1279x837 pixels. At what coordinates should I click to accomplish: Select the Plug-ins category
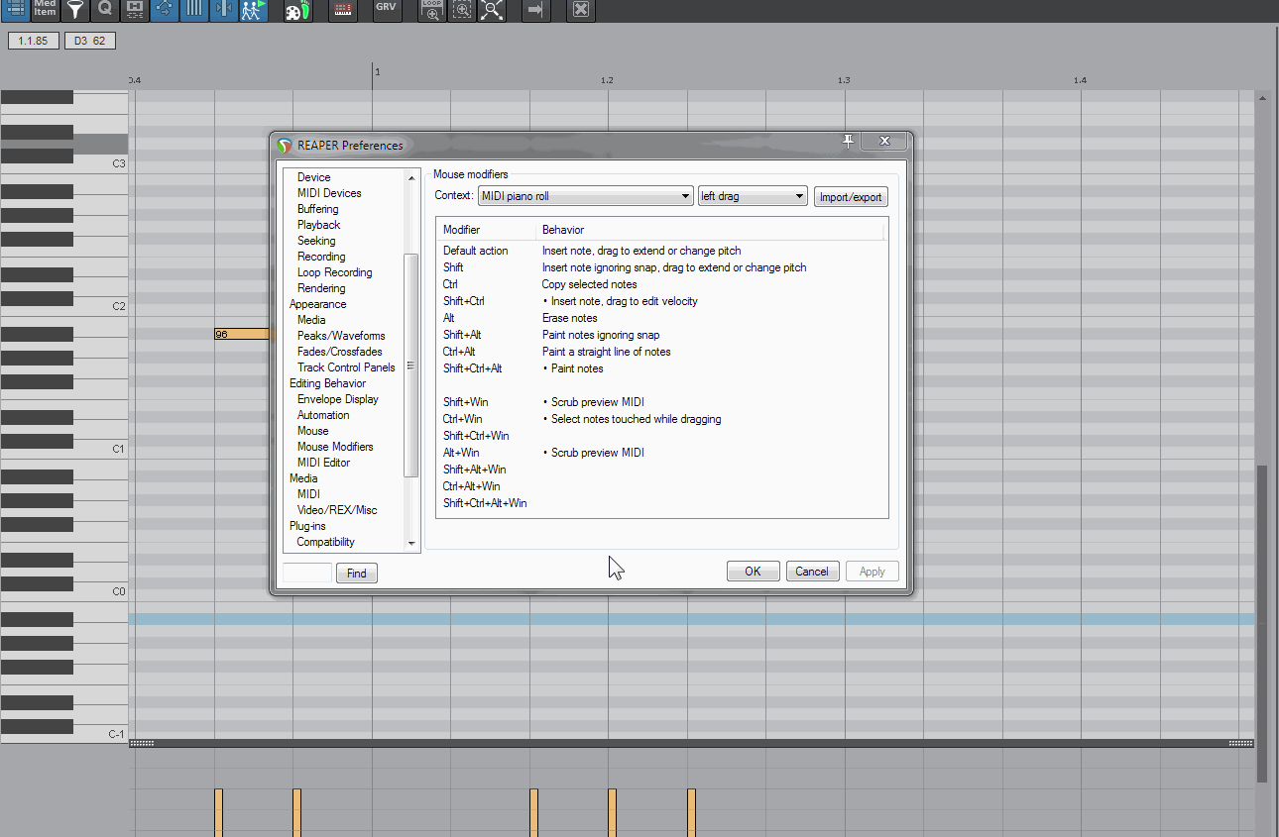tap(307, 526)
